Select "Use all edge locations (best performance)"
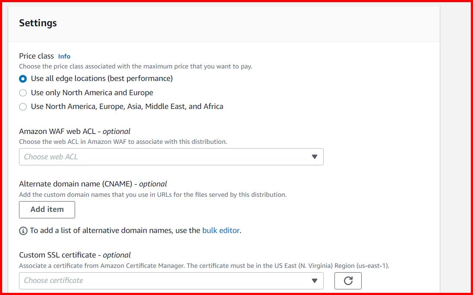 (x=23, y=78)
